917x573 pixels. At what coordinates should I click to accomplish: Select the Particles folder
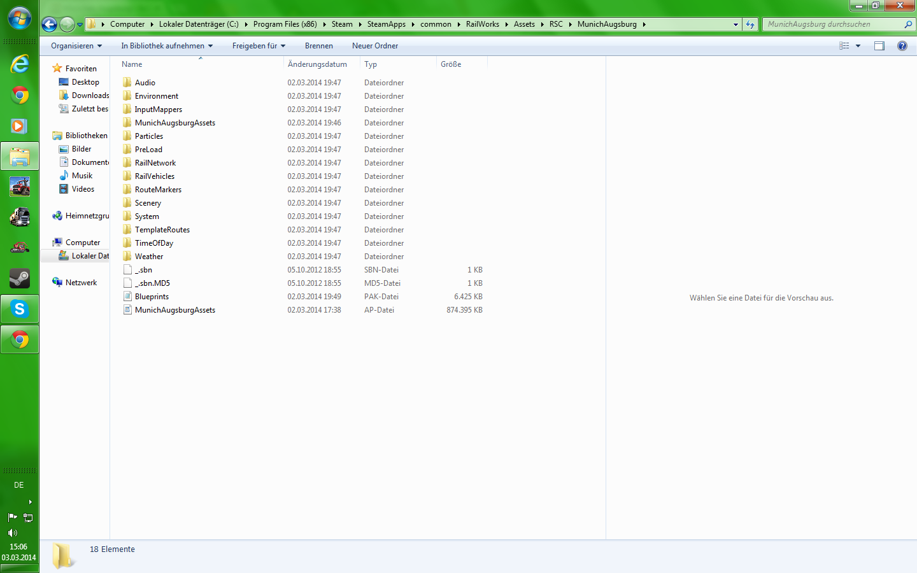149,136
